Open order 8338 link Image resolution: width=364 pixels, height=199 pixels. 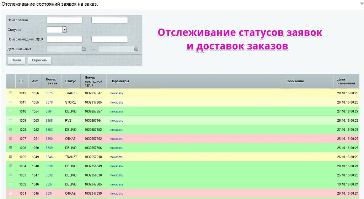pos(49,166)
